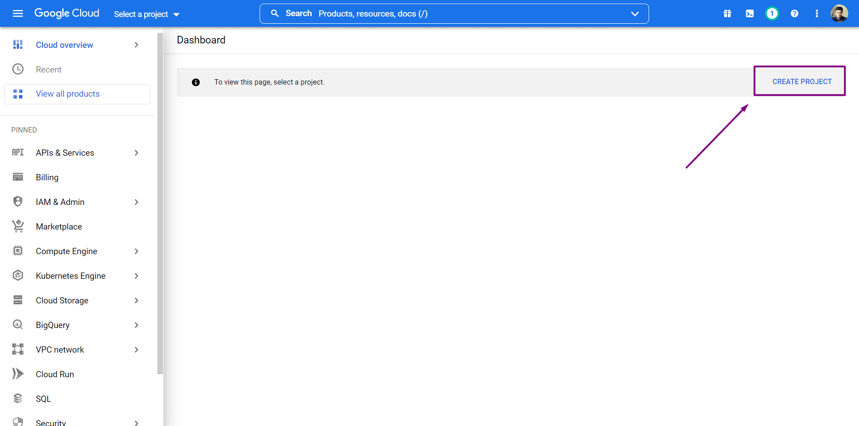
Task: Click the Dashboard page heading
Action: (x=201, y=40)
